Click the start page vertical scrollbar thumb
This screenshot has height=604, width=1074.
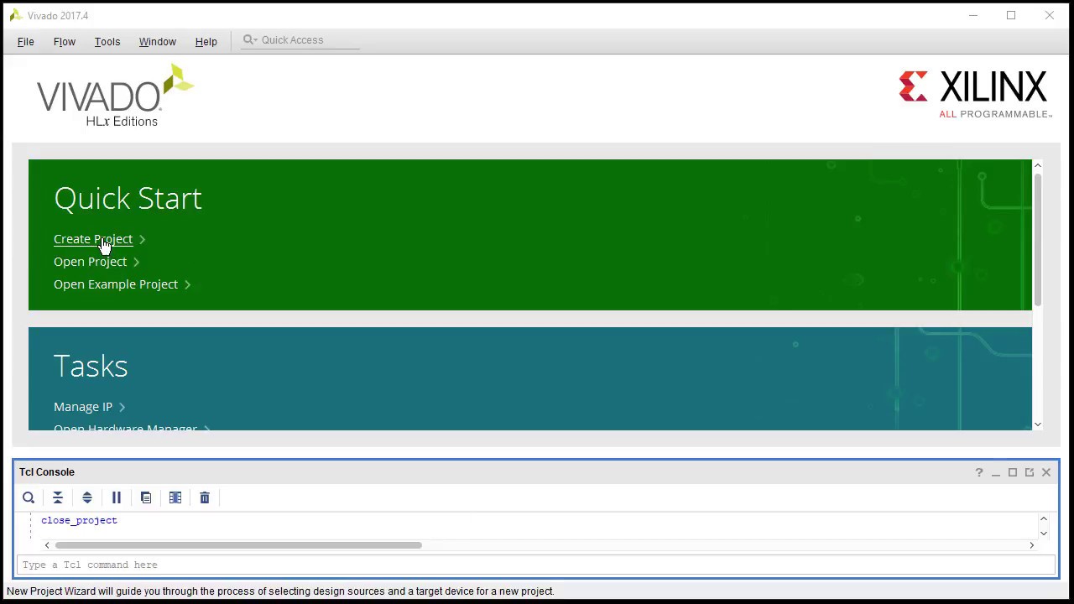1038,239
